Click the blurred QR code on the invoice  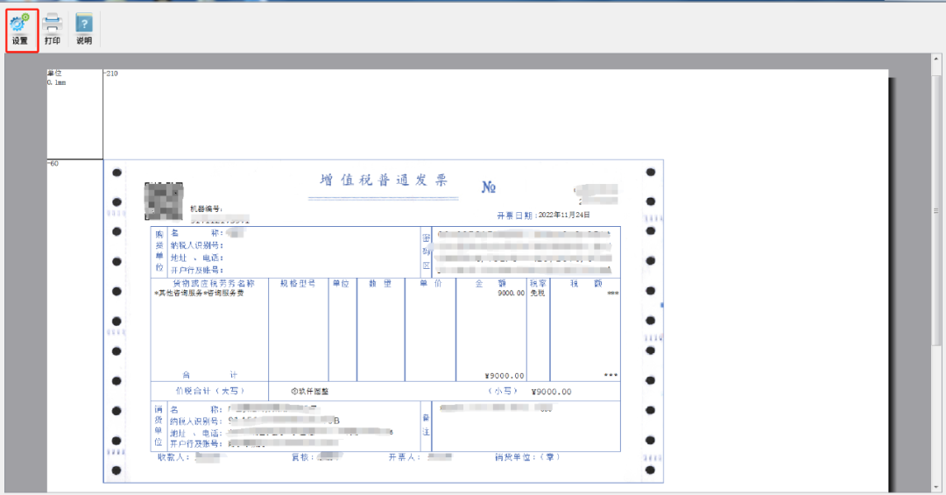pyautogui.click(x=164, y=202)
